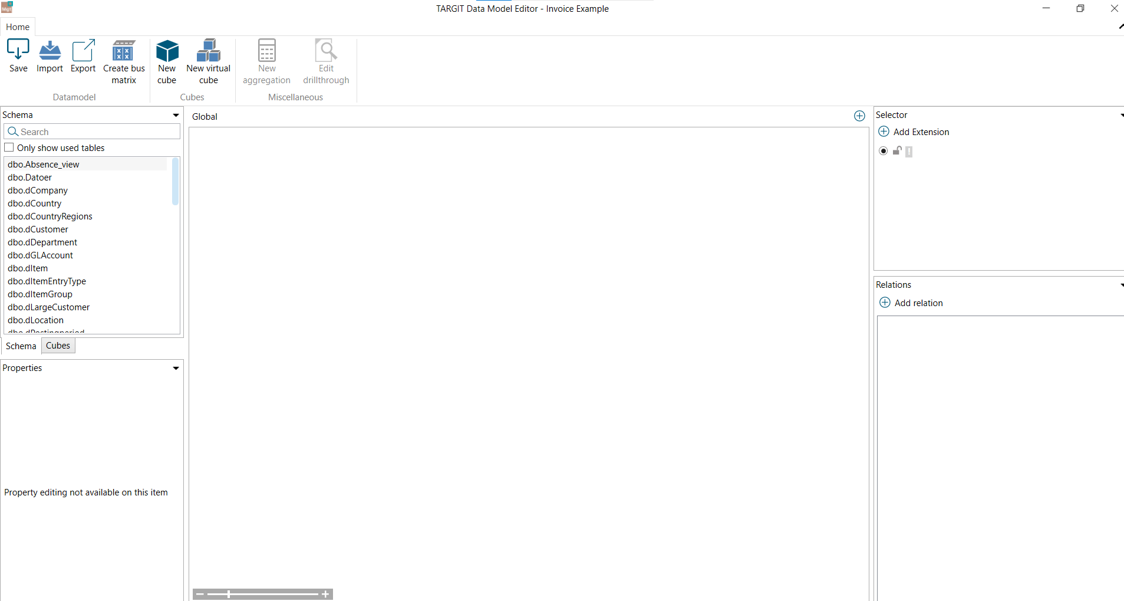Enable Only show used tables
The image size is (1124, 601).
9,147
